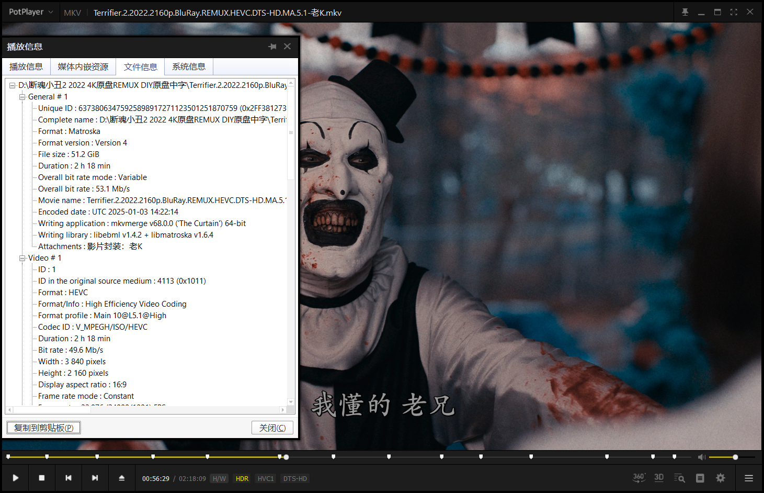This screenshot has height=493, width=764.
Task: Adjust the volume slider
Action: pos(732,457)
